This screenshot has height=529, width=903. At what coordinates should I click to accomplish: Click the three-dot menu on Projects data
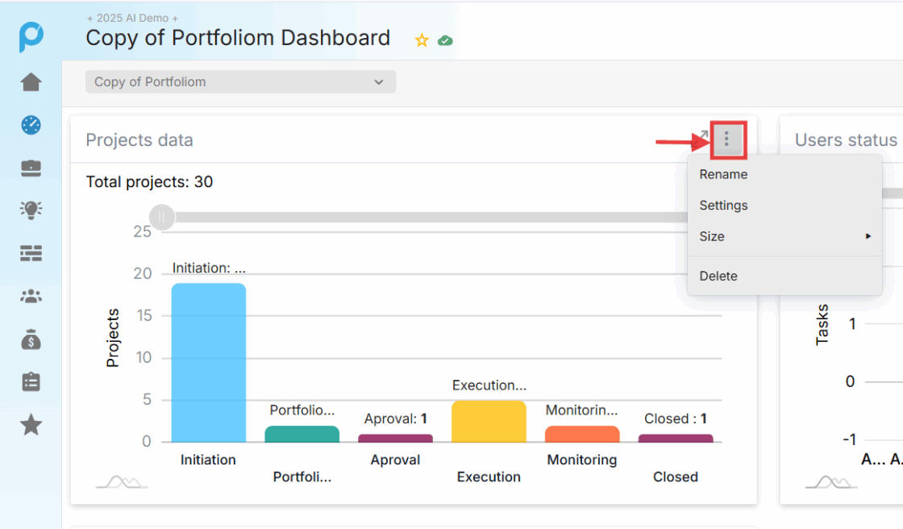point(726,140)
